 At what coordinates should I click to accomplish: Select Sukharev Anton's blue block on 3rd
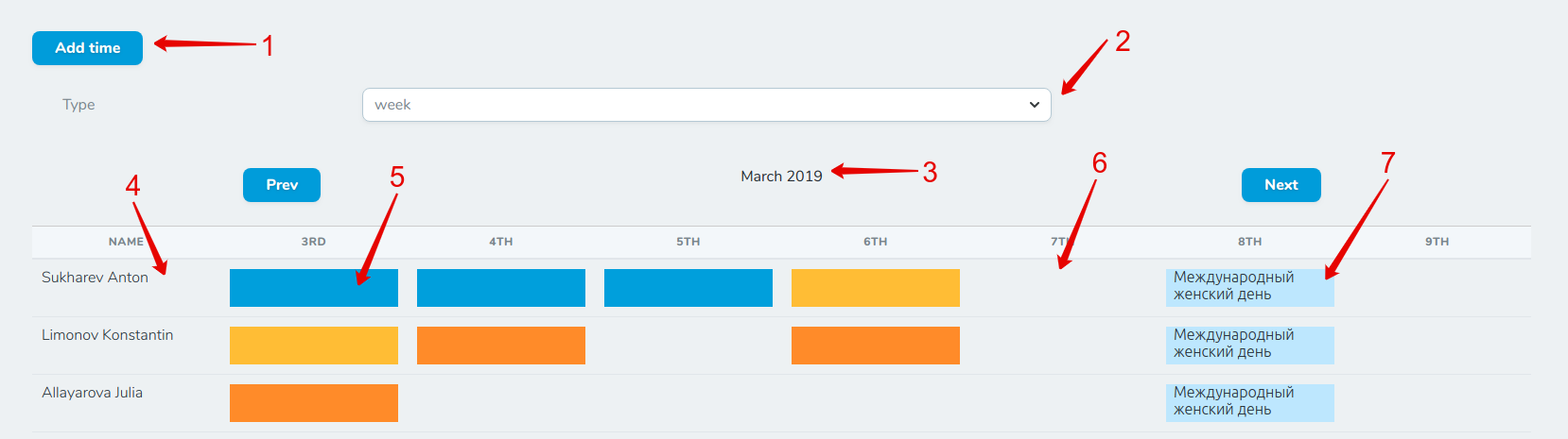pos(313,288)
